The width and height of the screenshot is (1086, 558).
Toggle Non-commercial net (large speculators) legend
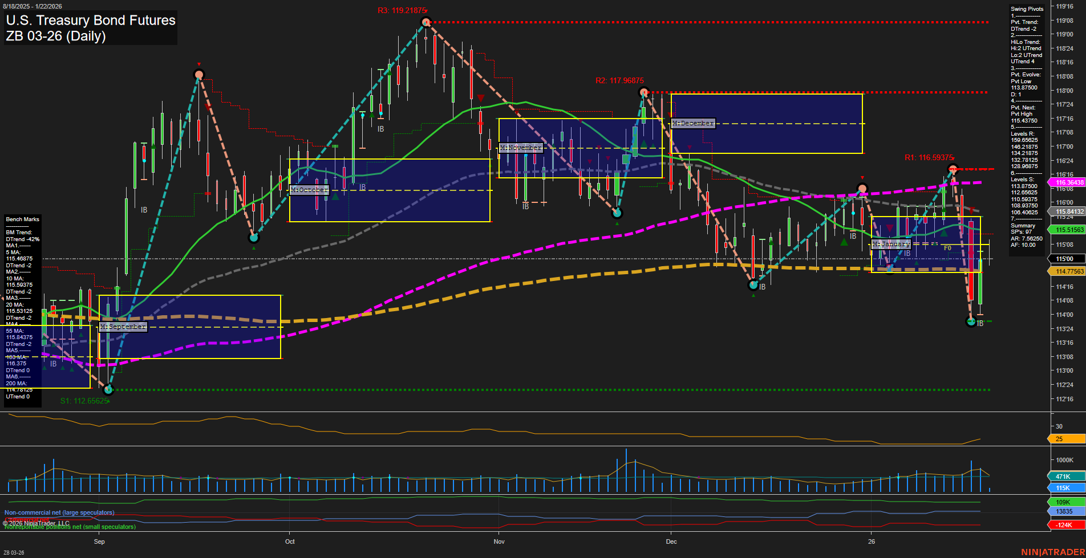pos(59,512)
